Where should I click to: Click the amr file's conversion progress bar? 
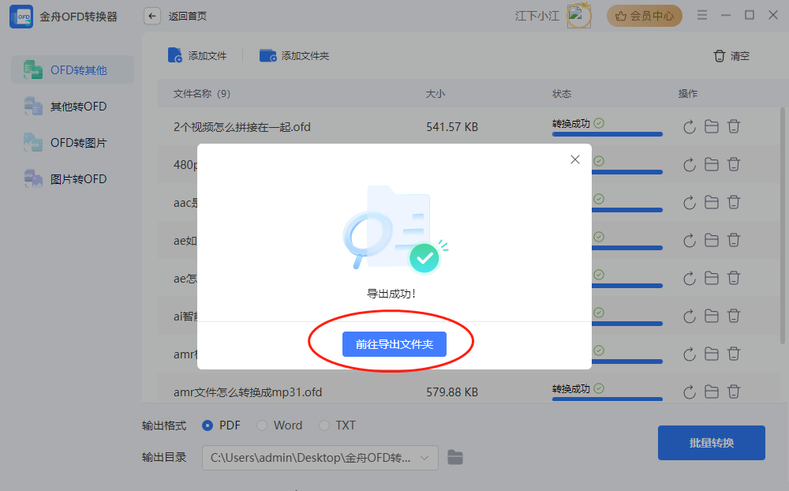(608, 399)
